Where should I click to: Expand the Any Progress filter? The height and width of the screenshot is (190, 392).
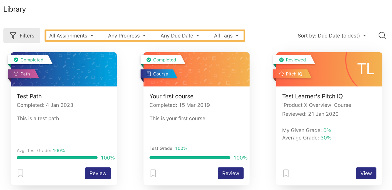127,35
